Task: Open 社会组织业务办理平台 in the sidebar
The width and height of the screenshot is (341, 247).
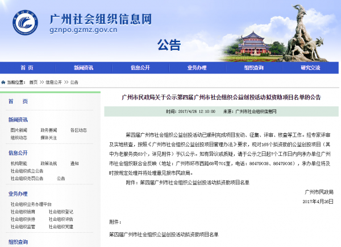Action: tap(31, 204)
